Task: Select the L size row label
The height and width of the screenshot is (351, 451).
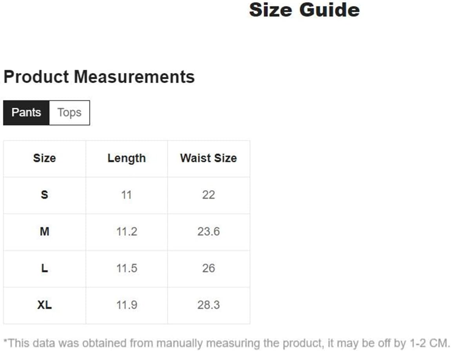Action: coord(44,268)
